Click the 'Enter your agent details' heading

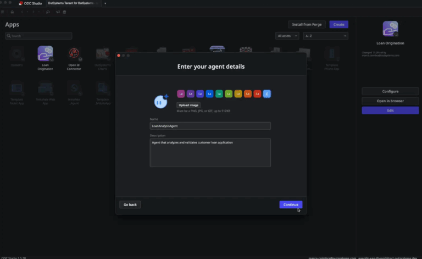[x=211, y=67]
